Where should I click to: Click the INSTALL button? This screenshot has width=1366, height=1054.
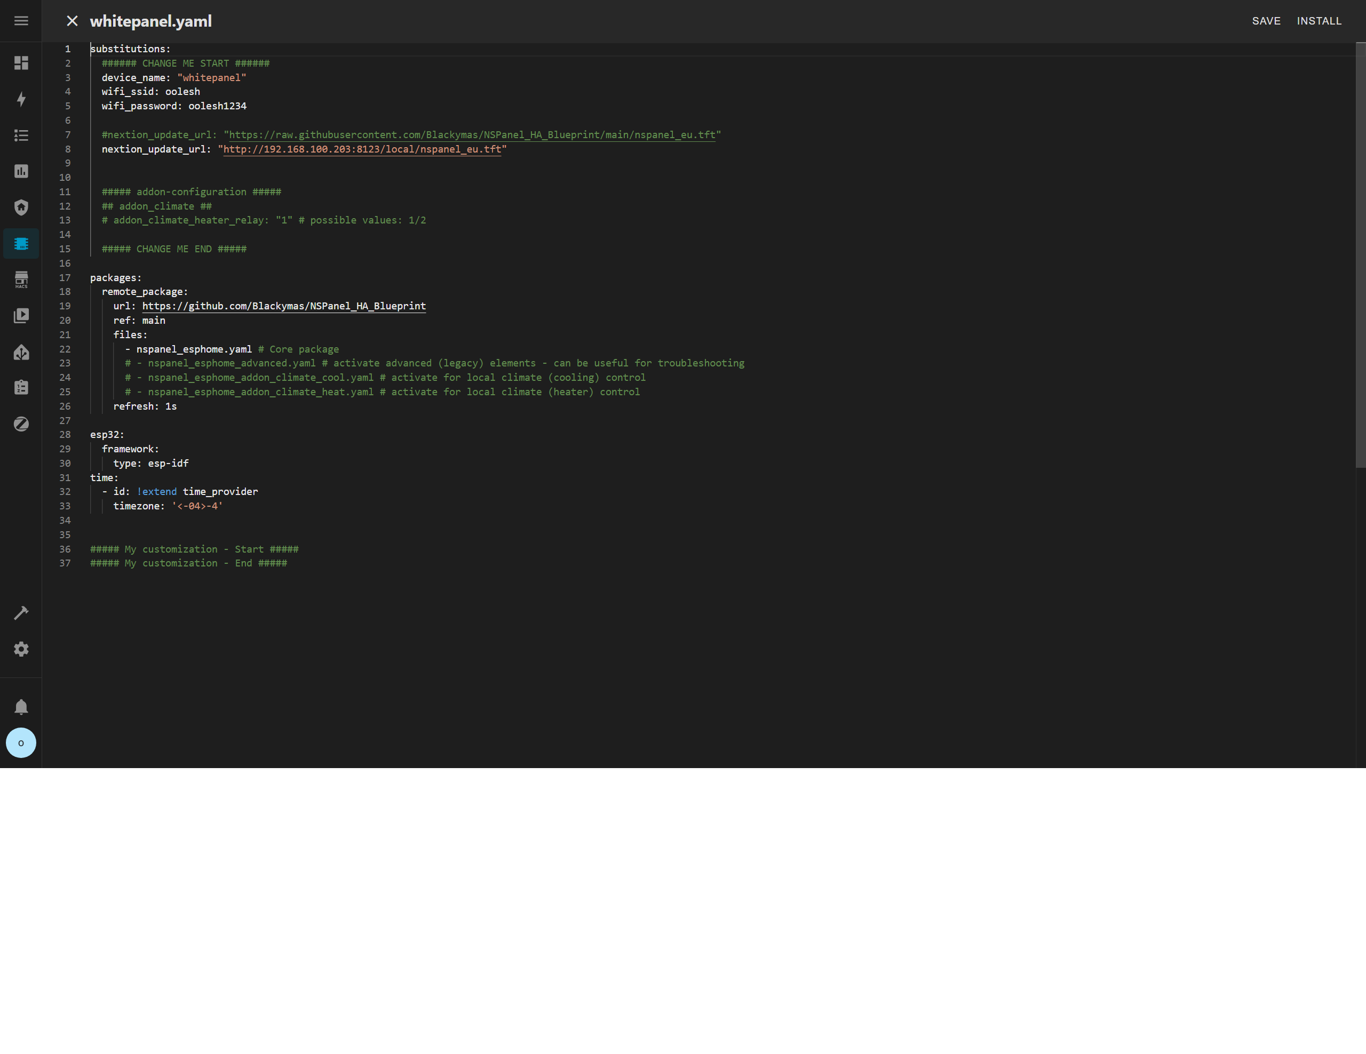coord(1319,21)
